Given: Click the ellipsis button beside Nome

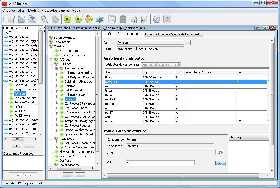Looking at the screenshot, I should (188, 43).
